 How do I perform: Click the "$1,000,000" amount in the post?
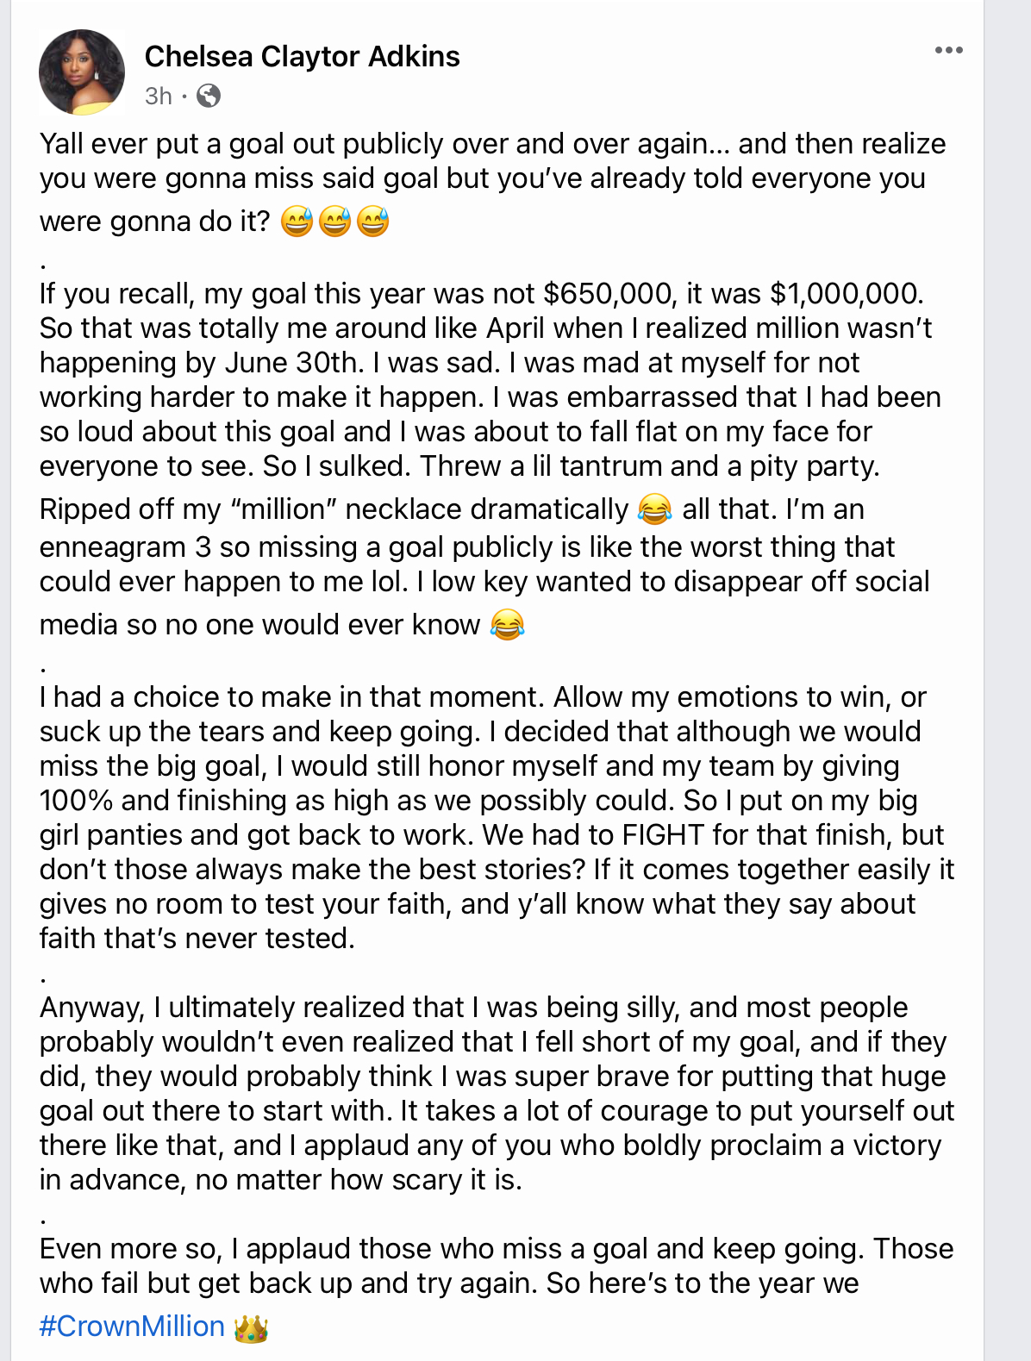(x=847, y=294)
